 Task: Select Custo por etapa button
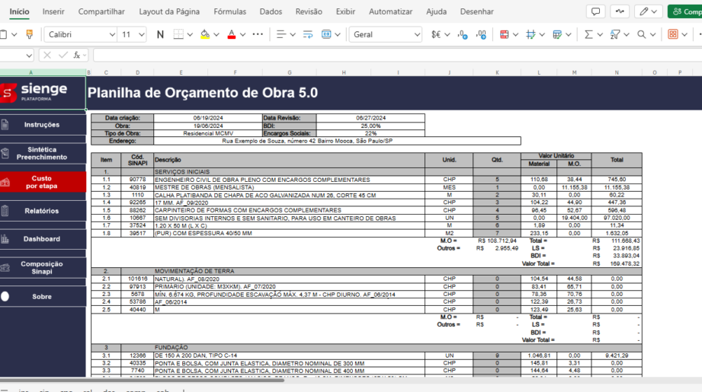coord(43,182)
